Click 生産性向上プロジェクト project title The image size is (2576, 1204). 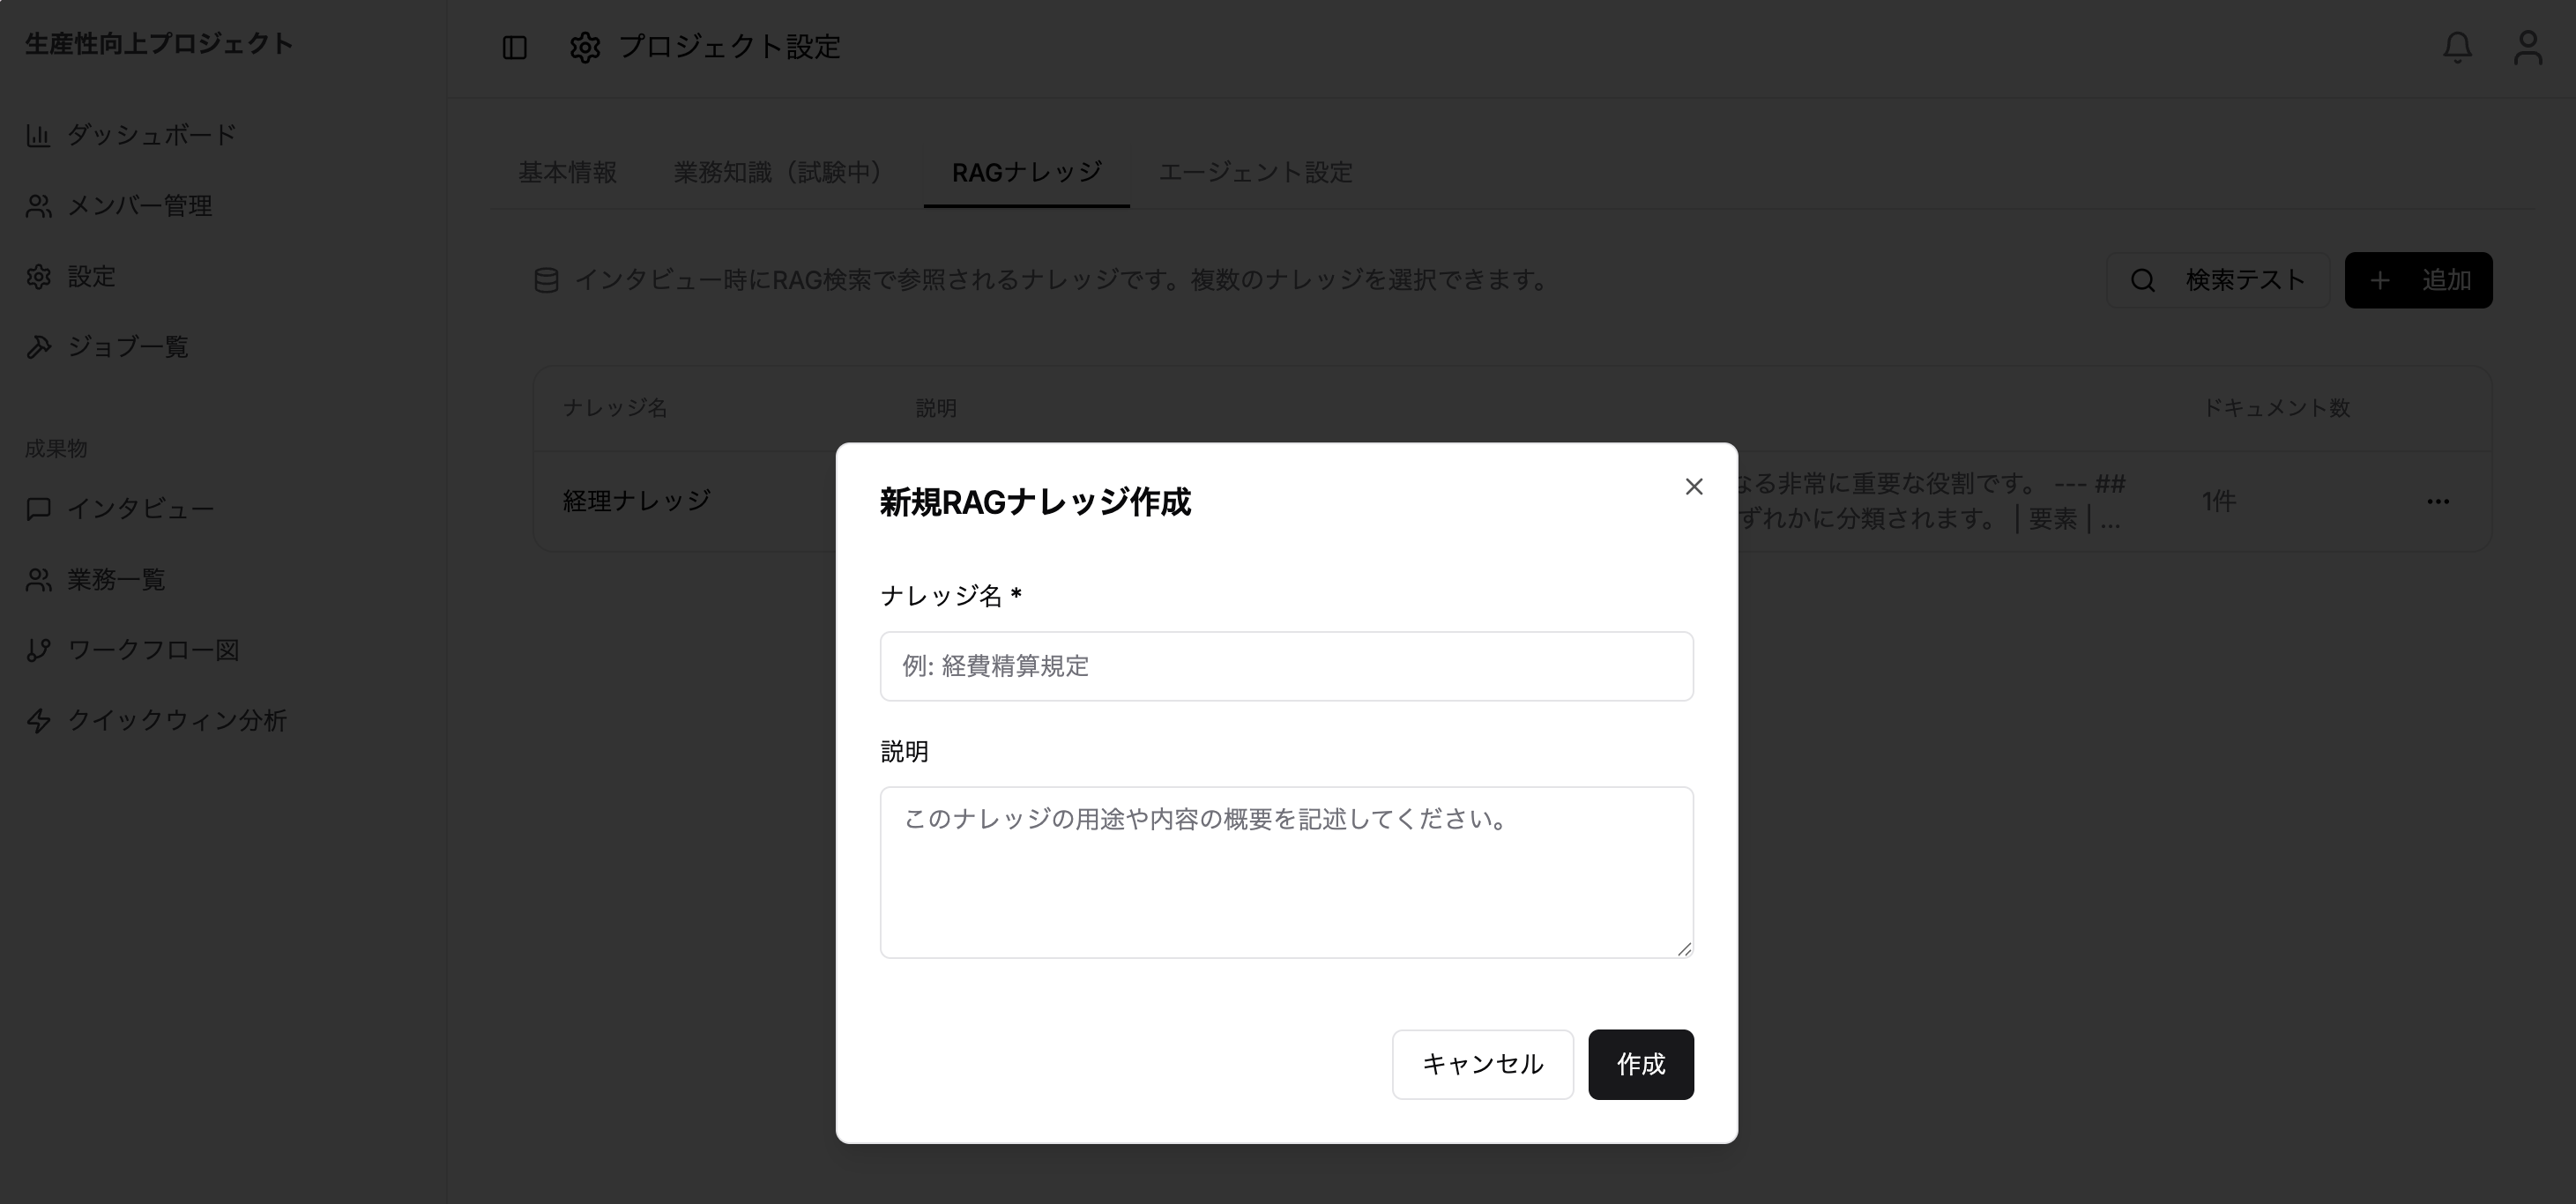pos(159,44)
